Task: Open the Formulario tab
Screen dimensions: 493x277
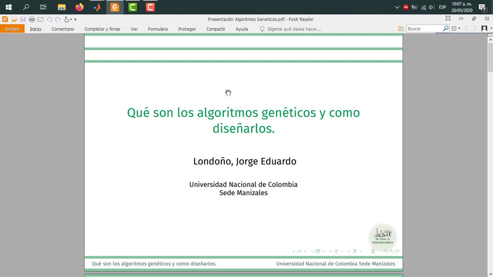Action: (x=158, y=29)
